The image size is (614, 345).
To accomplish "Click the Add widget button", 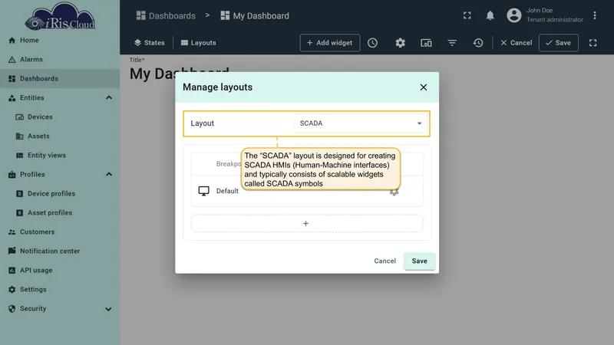I will 330,43.
